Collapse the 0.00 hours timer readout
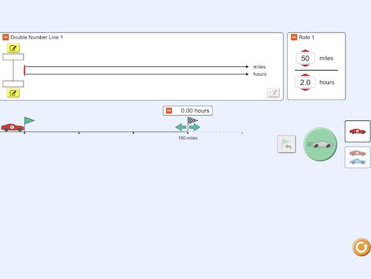Image resolution: width=371 pixels, height=279 pixels. point(169,111)
